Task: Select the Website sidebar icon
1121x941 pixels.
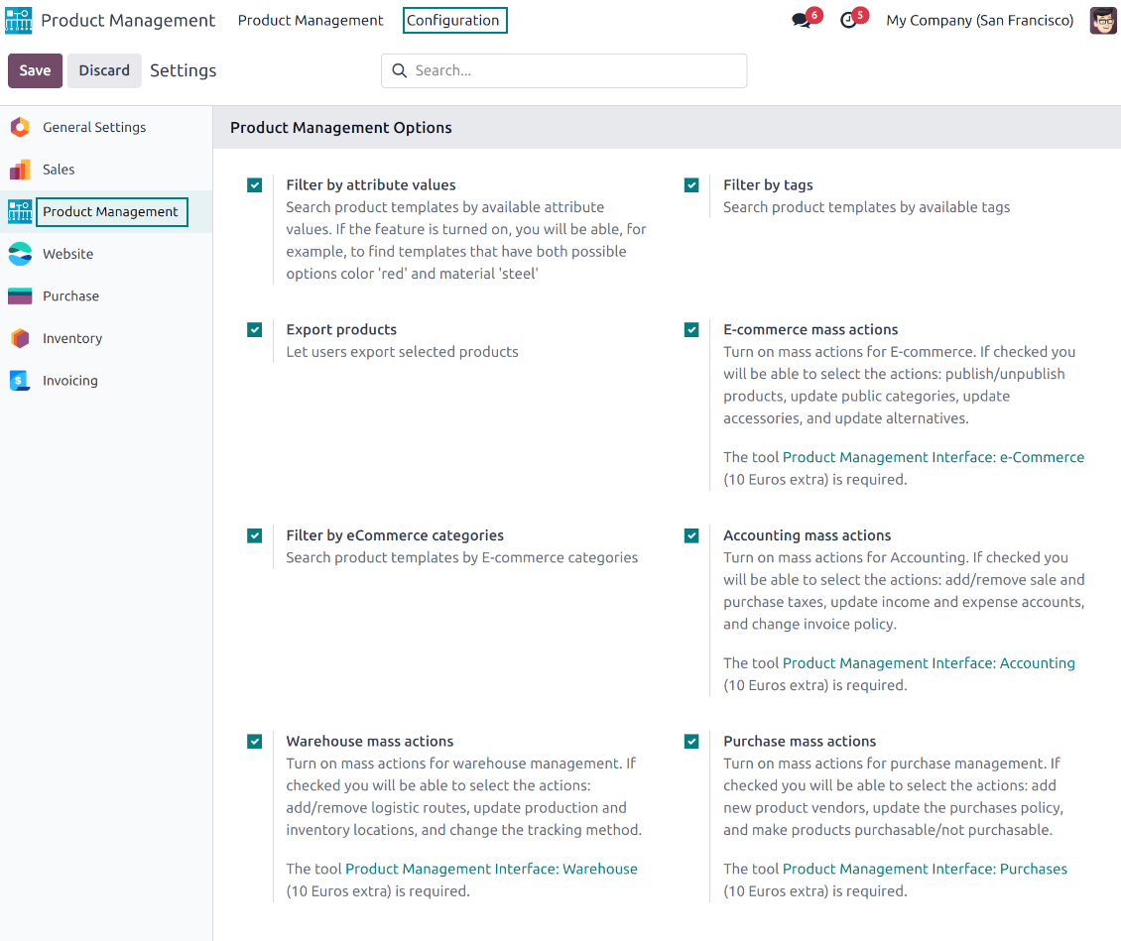Action: 20,254
